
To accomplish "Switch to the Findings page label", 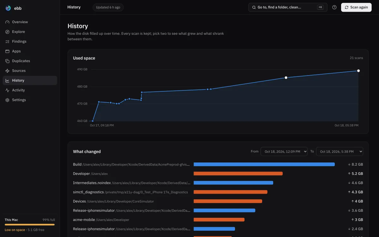I will coord(19,42).
